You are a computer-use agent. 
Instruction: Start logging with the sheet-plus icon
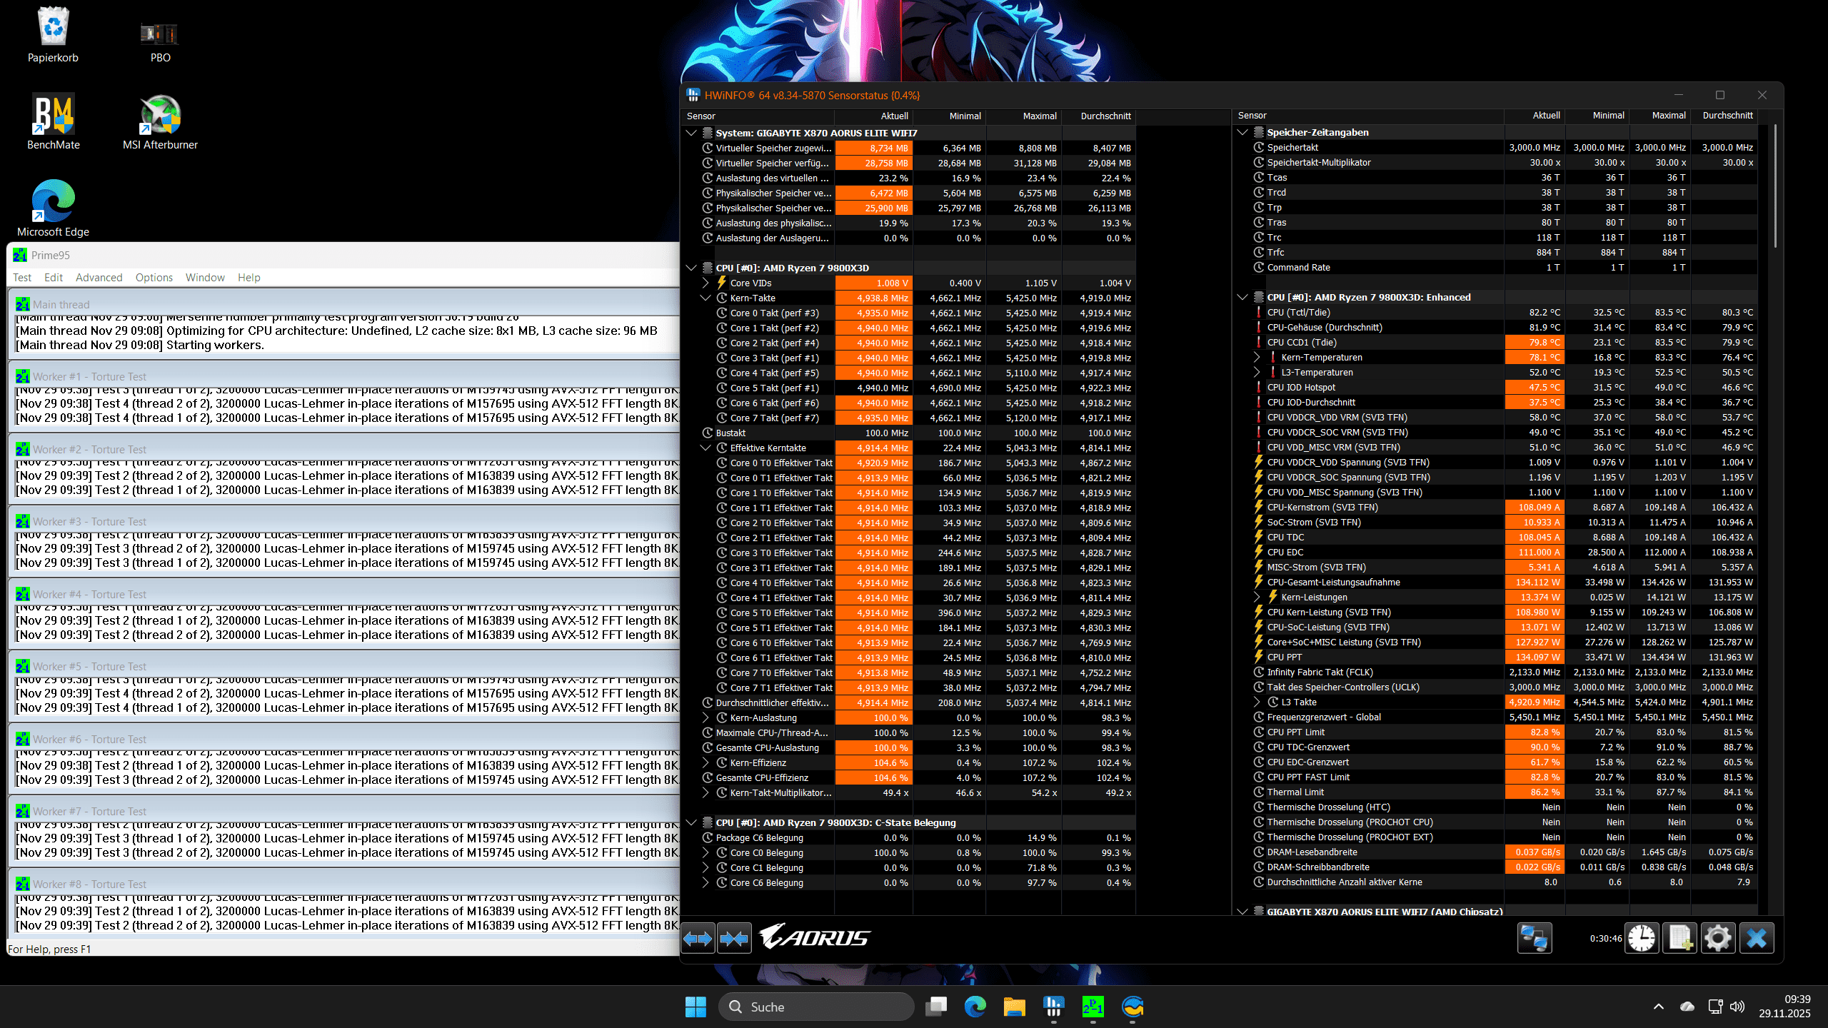(1679, 937)
